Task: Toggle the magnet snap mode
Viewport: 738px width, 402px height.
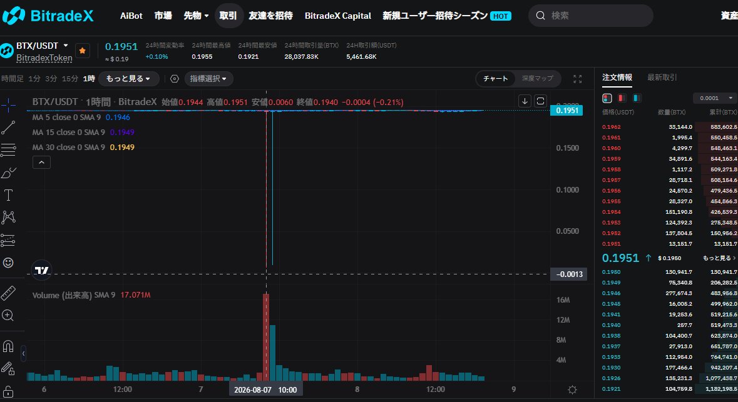Action: click(x=8, y=346)
